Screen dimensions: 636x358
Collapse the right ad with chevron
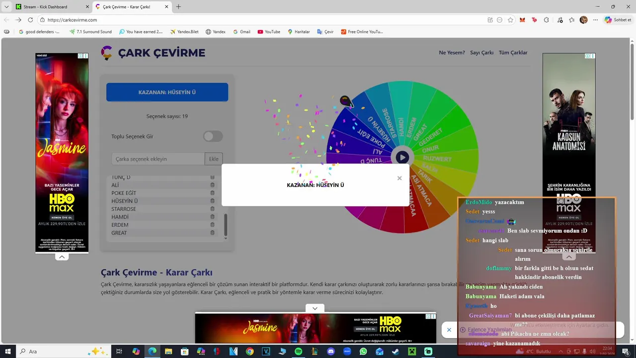569,257
